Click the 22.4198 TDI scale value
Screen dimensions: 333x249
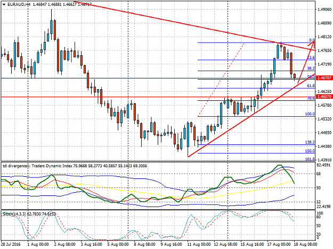point(324,207)
